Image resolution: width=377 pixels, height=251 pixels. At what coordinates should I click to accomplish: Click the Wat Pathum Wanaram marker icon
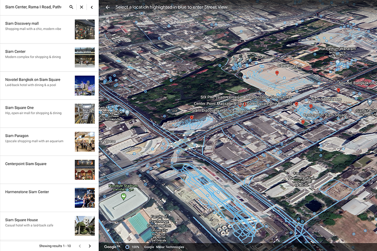tap(338, 62)
